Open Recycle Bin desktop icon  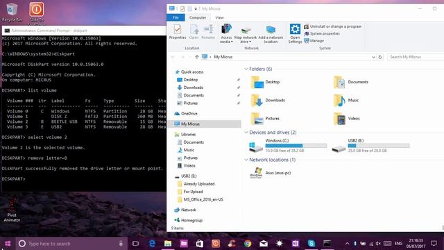(x=12, y=12)
